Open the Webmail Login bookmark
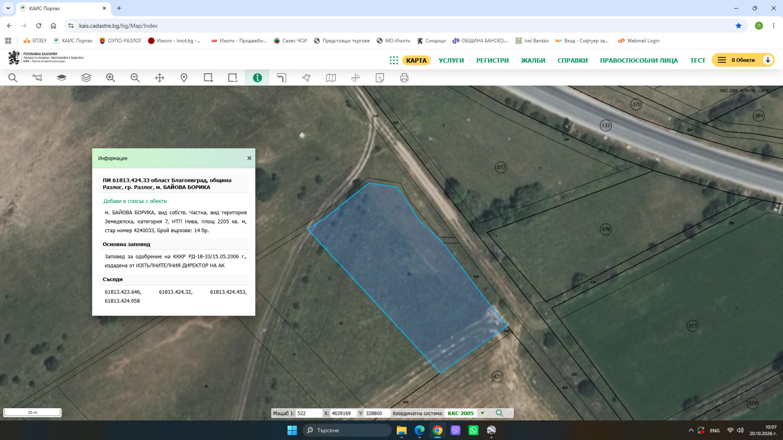Image resolution: width=783 pixels, height=440 pixels. click(x=639, y=41)
